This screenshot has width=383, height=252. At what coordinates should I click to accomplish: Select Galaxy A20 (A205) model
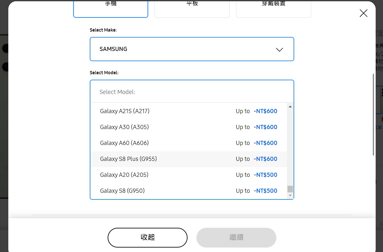(x=124, y=175)
